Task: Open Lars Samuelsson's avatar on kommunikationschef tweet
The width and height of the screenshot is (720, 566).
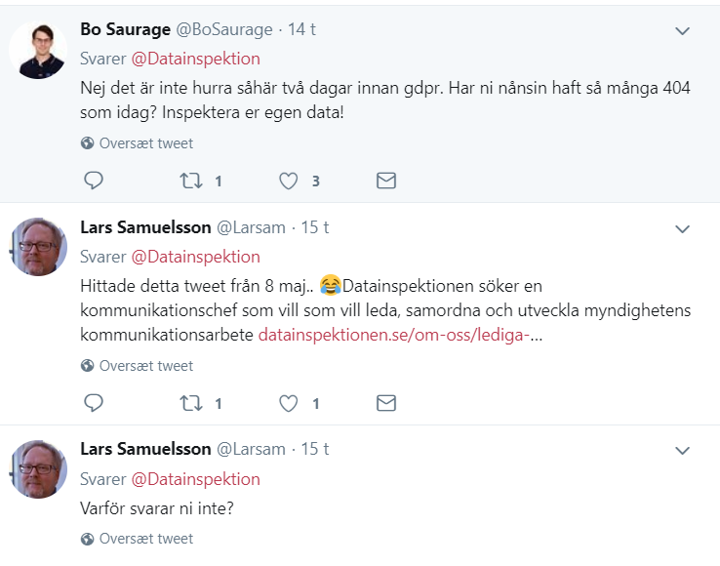Action: coord(38,246)
